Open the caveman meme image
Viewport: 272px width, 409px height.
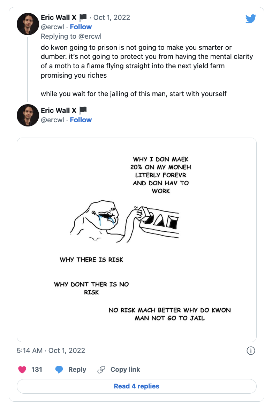click(136, 240)
